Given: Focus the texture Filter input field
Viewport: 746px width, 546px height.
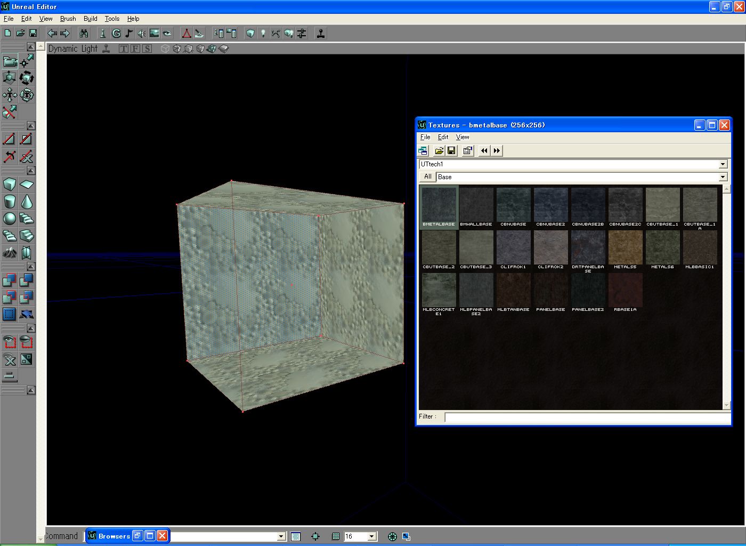Looking at the screenshot, I should 587,417.
